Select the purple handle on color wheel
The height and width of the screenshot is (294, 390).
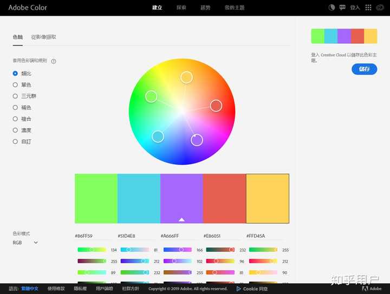197,140
